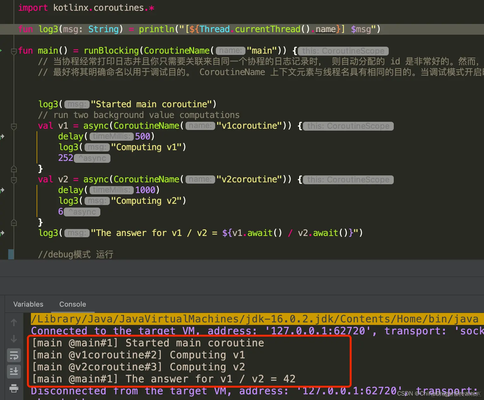This screenshot has width=484, height=400.
Task: Click fold end marker below 252 line
Action: [x=14, y=169]
